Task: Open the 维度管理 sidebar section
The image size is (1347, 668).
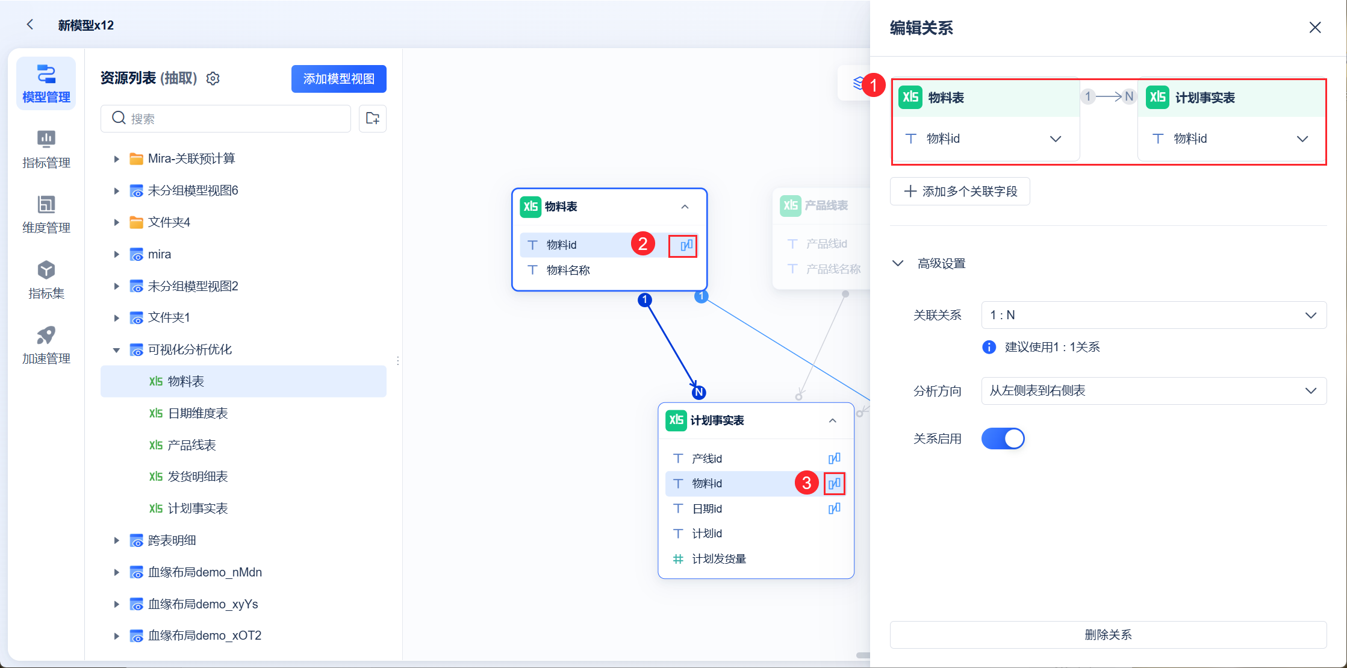Action: click(x=46, y=214)
